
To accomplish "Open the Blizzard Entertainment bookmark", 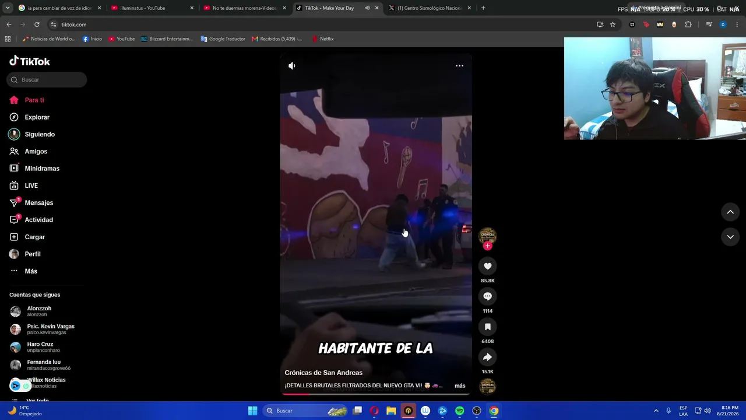I will (167, 39).
